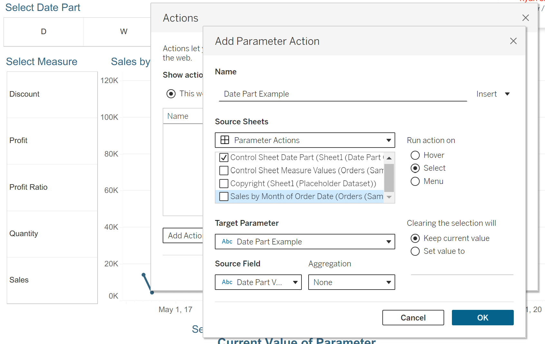The width and height of the screenshot is (545, 344).
Task: Confirm with the OK button
Action: [483, 318]
